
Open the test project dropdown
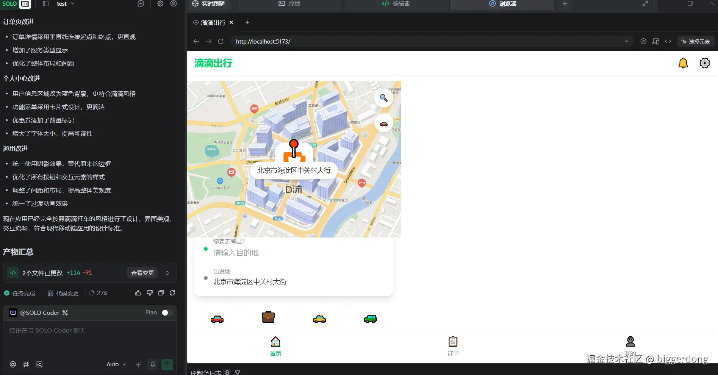pos(66,4)
